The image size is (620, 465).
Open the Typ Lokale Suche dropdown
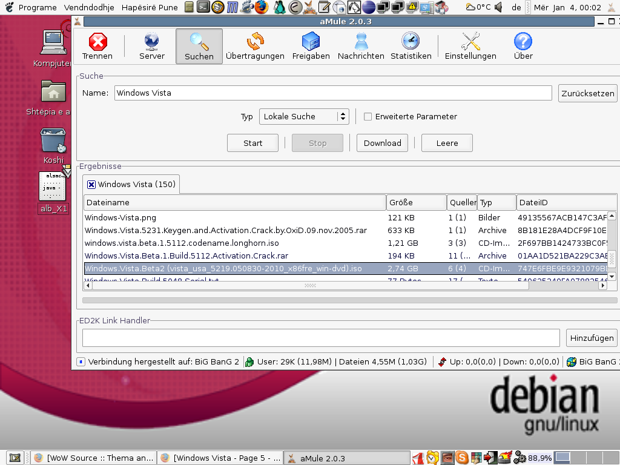tap(304, 117)
